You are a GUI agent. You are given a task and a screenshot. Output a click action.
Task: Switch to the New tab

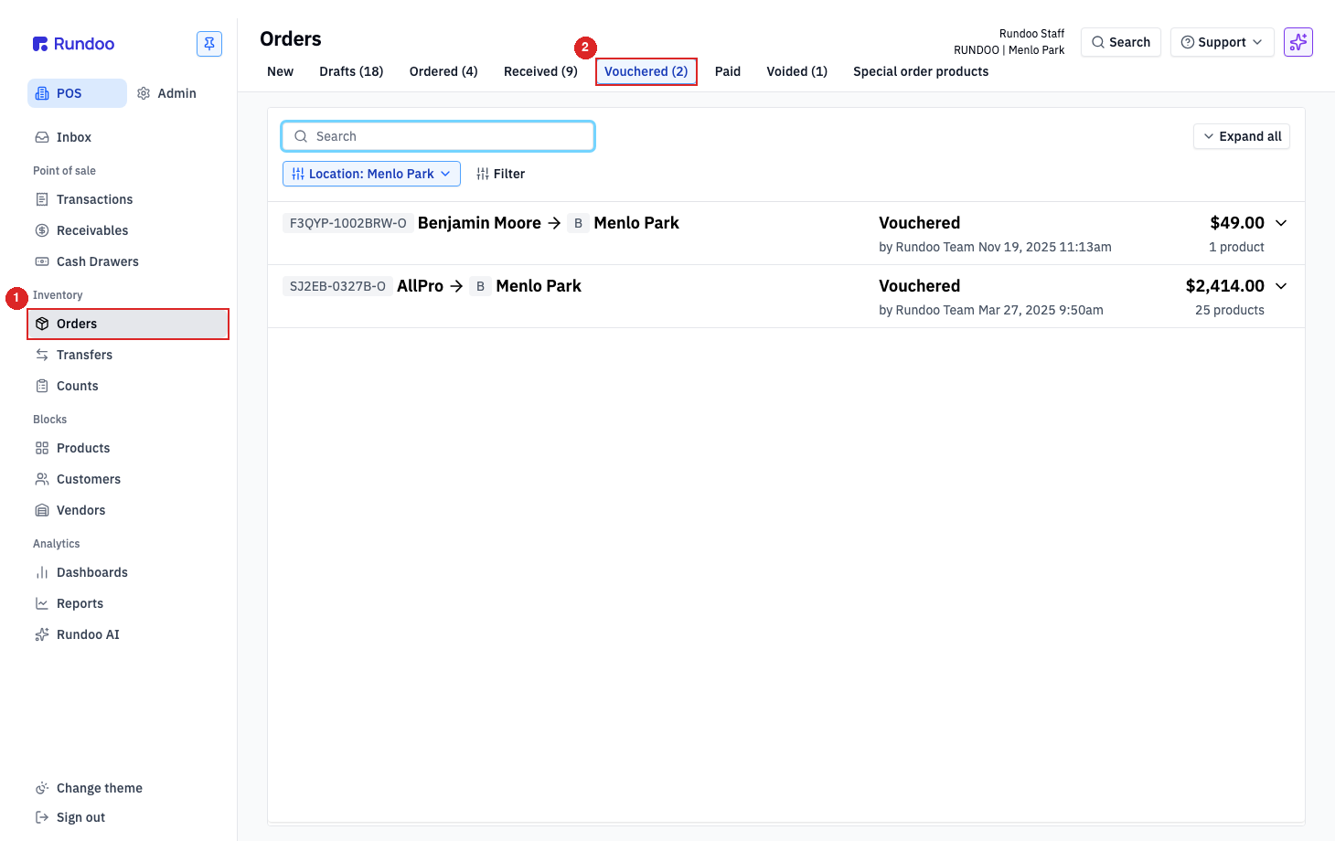280,71
